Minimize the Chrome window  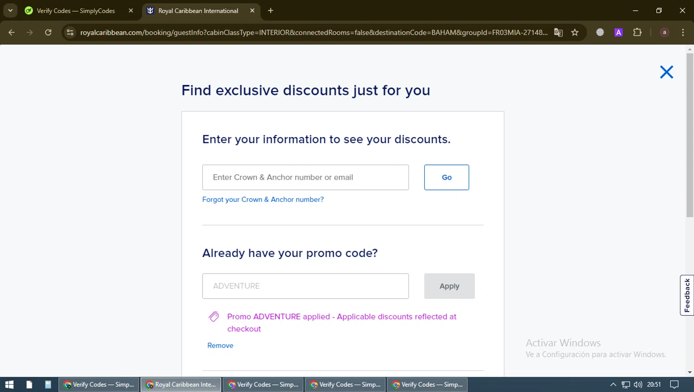[x=635, y=10]
